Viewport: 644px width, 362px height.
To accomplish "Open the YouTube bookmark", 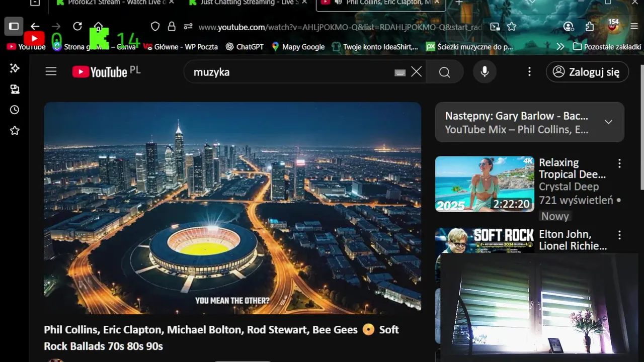I will click(26, 47).
